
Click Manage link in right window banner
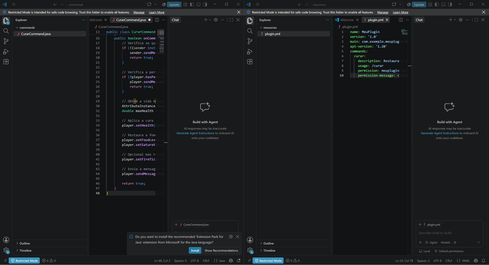(383, 12)
